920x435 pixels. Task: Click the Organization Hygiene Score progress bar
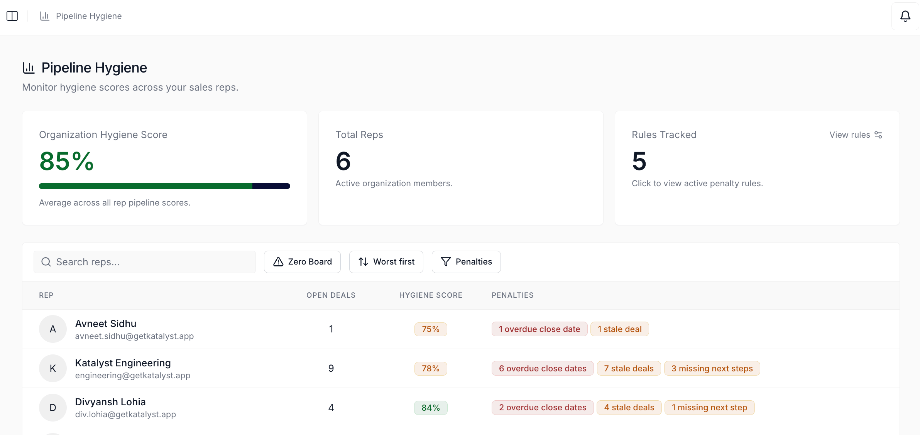click(164, 186)
